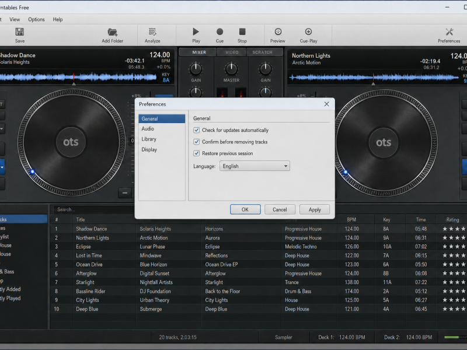Click the Cancel button
The image size is (467, 350).
[x=280, y=209]
